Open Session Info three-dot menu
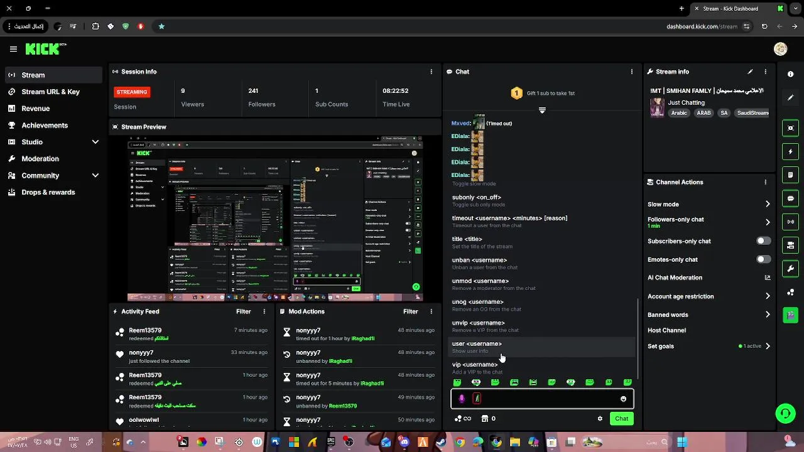 [x=431, y=72]
